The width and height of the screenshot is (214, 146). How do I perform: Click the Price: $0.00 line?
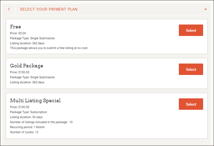(18, 33)
